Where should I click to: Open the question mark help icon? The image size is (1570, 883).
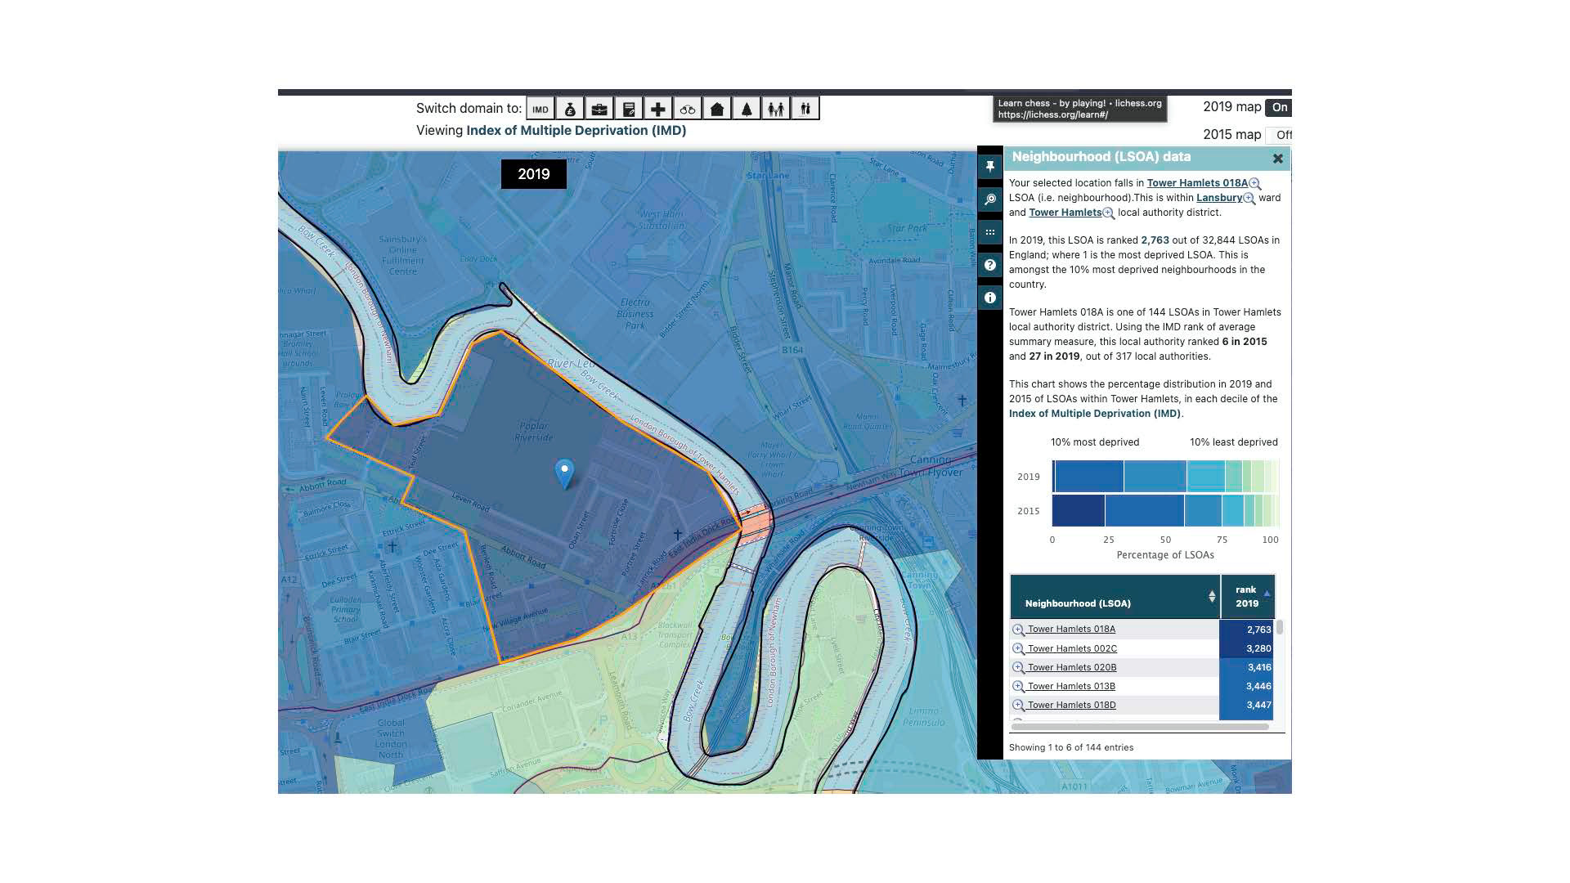(x=990, y=265)
